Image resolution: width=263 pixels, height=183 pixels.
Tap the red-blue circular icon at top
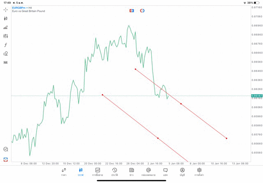coord(142,11)
